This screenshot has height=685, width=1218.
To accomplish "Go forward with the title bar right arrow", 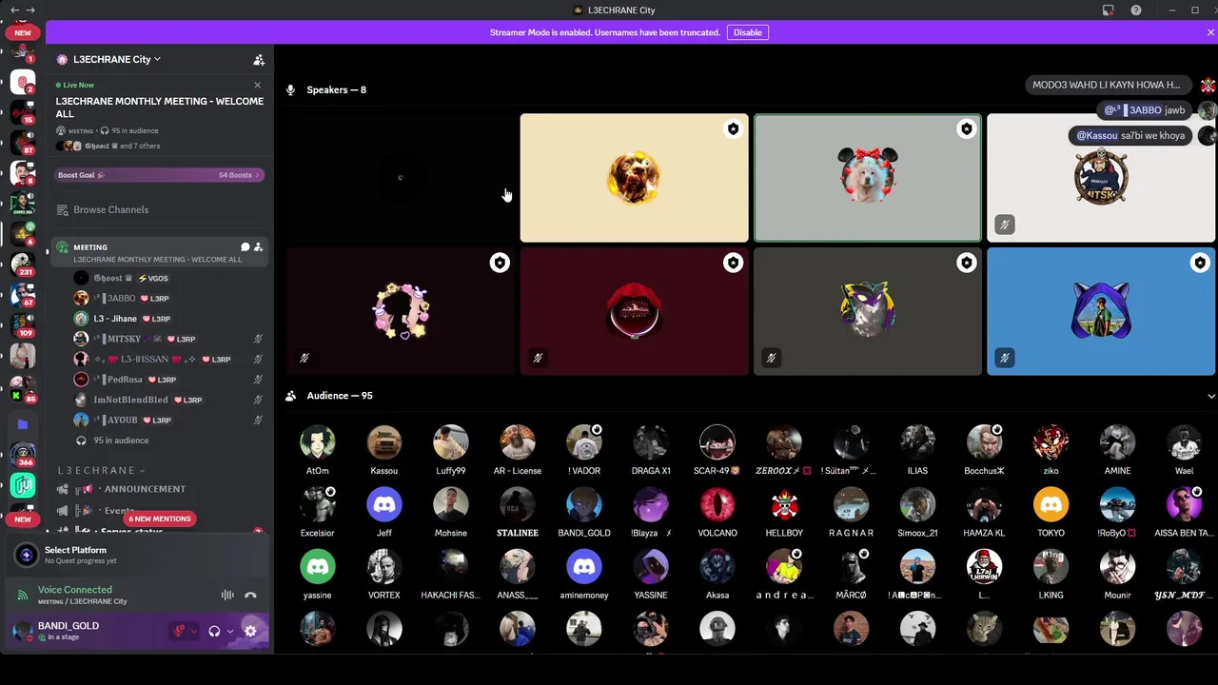I will click(x=31, y=10).
